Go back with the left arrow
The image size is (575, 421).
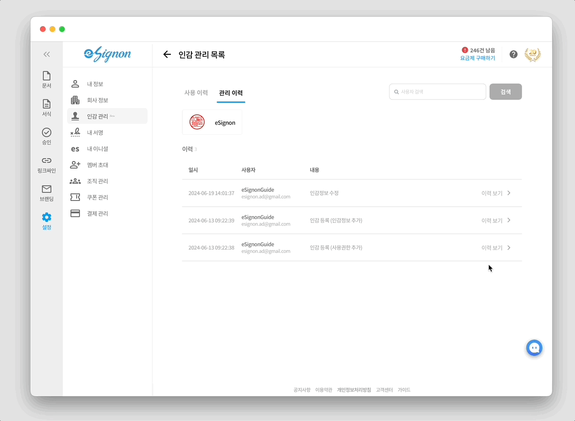[x=167, y=54]
